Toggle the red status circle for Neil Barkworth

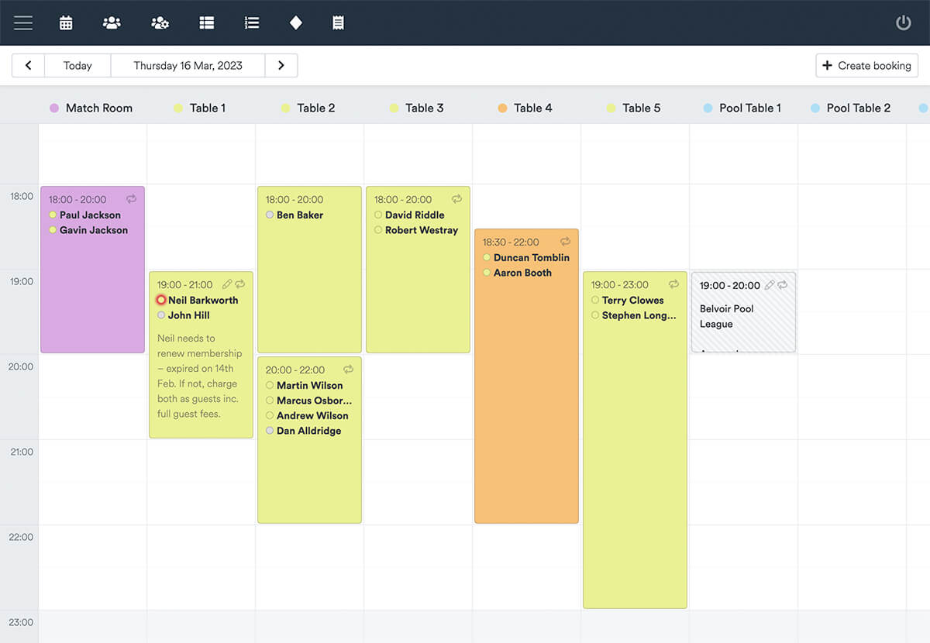click(x=161, y=300)
